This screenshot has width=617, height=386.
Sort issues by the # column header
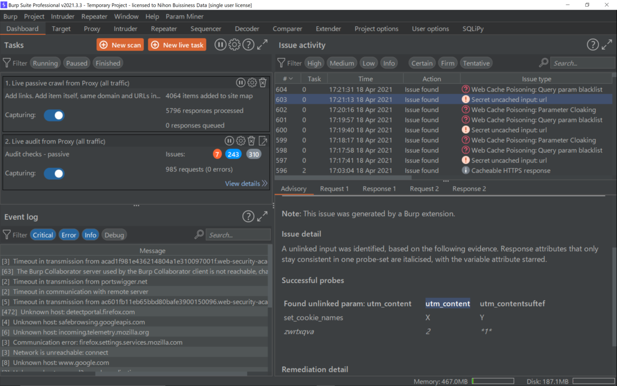point(288,79)
